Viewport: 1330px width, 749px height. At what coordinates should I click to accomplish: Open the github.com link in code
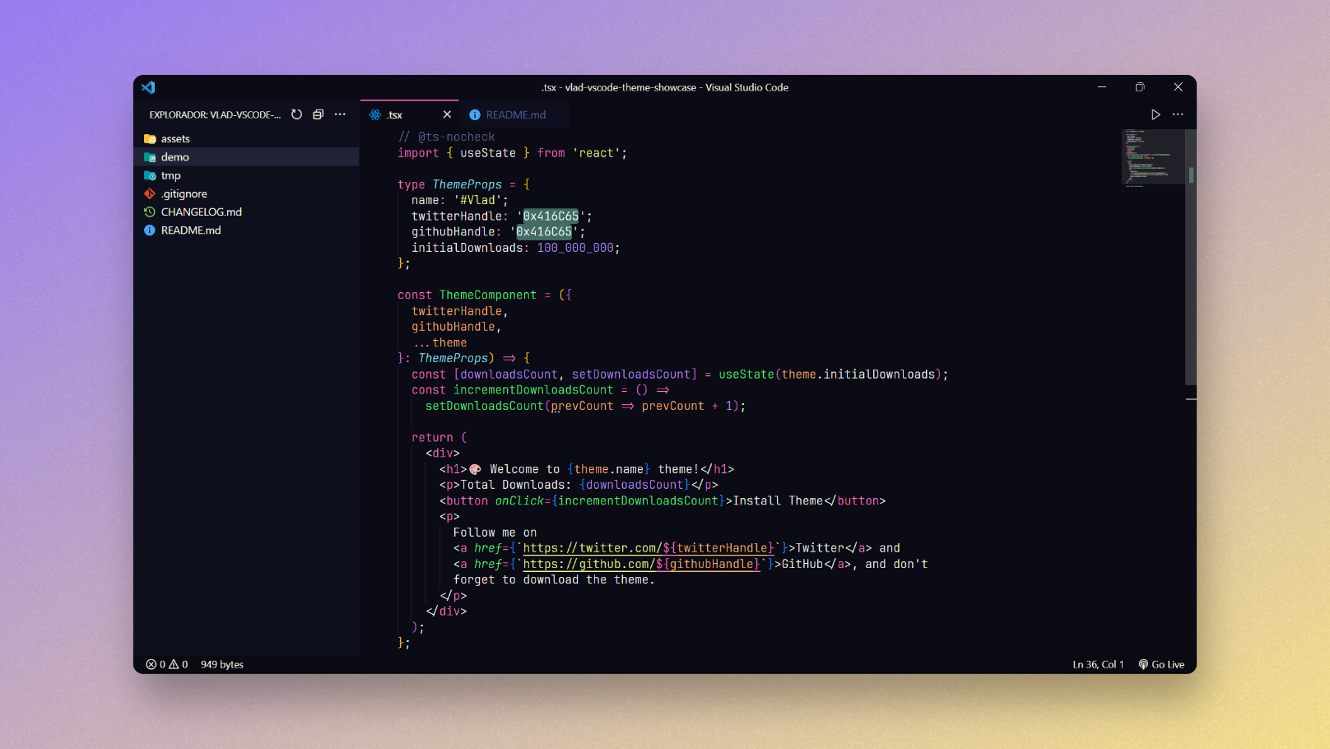(x=641, y=564)
